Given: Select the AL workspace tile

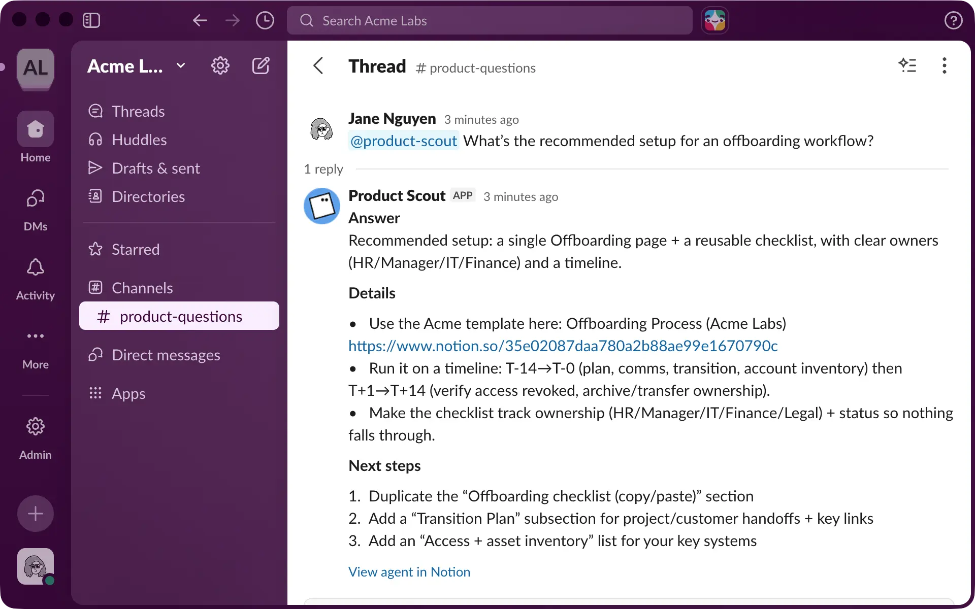Looking at the screenshot, I should tap(36, 68).
